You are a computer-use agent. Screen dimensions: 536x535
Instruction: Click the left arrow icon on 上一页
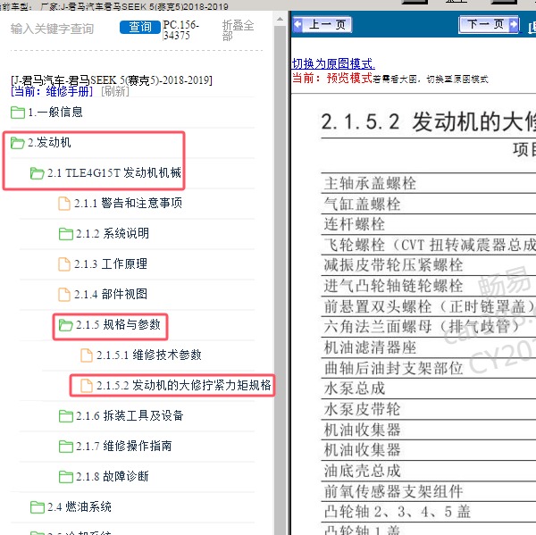[298, 25]
